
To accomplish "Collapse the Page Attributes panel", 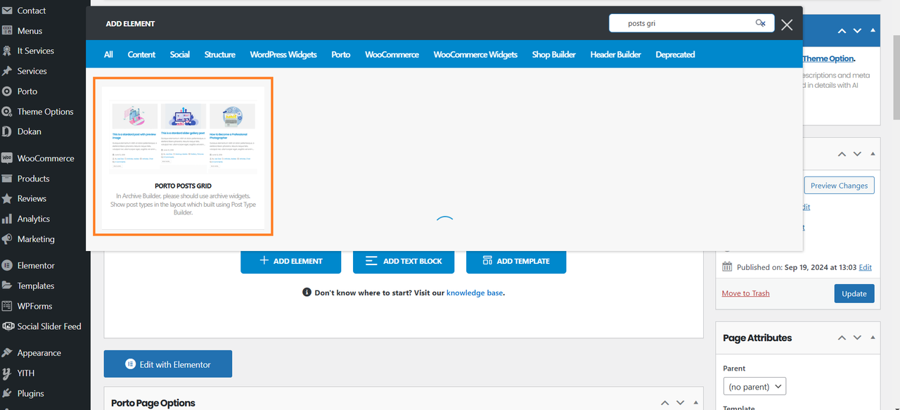I will click(873, 338).
